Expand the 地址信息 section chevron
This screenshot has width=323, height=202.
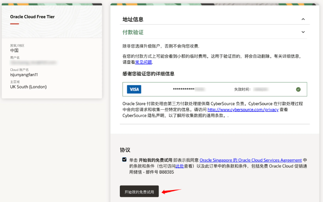(303, 19)
